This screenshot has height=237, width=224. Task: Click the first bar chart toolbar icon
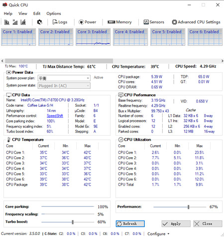coord(6,22)
